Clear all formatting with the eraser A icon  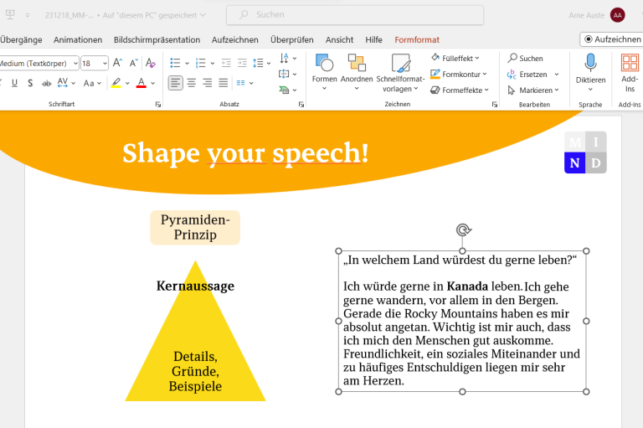[151, 63]
